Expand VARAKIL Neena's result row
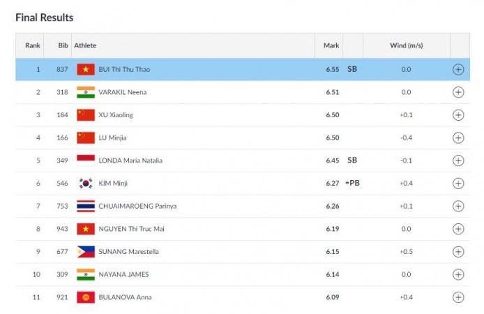 pos(458,92)
